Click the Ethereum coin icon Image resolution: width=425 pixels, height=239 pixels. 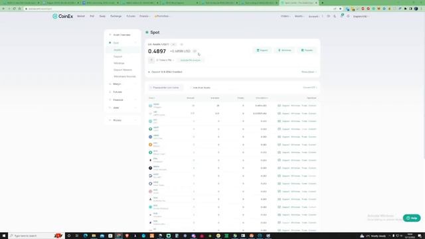151,160
